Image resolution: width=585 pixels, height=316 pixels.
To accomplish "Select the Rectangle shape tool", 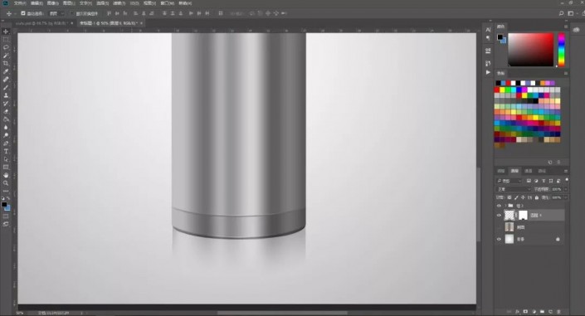I will pos(6,168).
